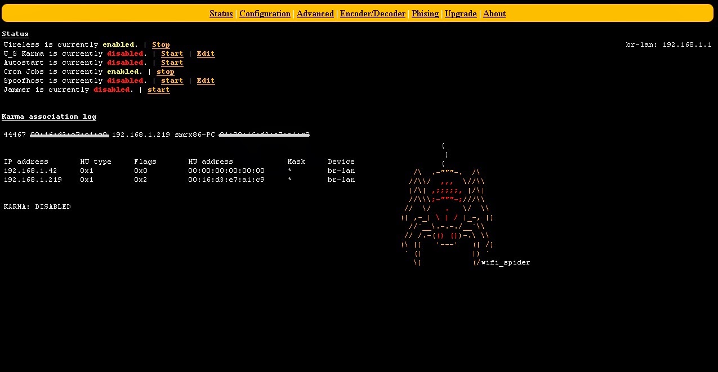Start the Spoofhost service
This screenshot has width=718, height=372.
[172, 80]
